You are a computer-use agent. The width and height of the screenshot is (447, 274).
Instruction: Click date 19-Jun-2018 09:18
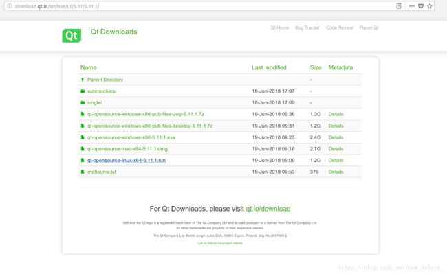click(x=273, y=149)
